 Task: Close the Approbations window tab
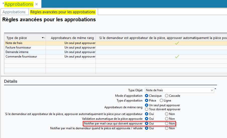[x=37, y=4]
